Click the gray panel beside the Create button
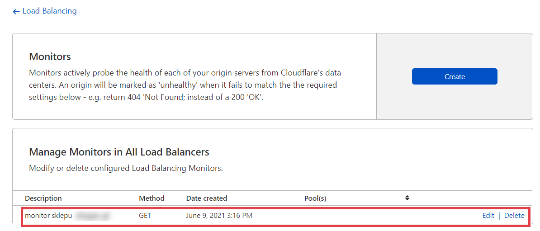The height and width of the screenshot is (231, 540). pos(455,102)
